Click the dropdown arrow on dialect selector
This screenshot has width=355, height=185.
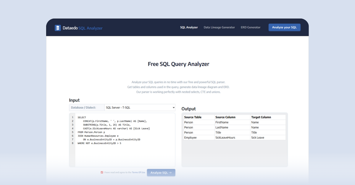[x=173, y=108]
